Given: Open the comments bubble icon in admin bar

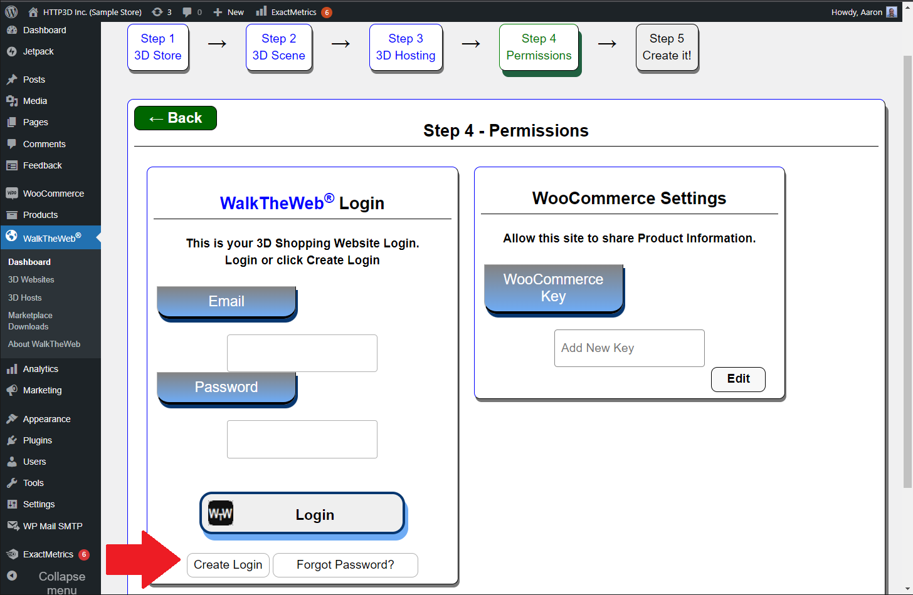Looking at the screenshot, I should pyautogui.click(x=187, y=12).
